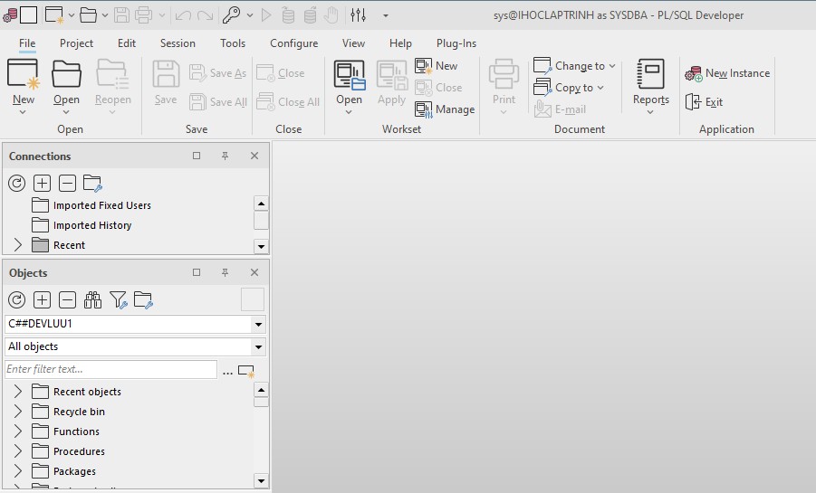The width and height of the screenshot is (816, 493).
Task: Click the Objects panel minus icon
Action: (x=67, y=300)
